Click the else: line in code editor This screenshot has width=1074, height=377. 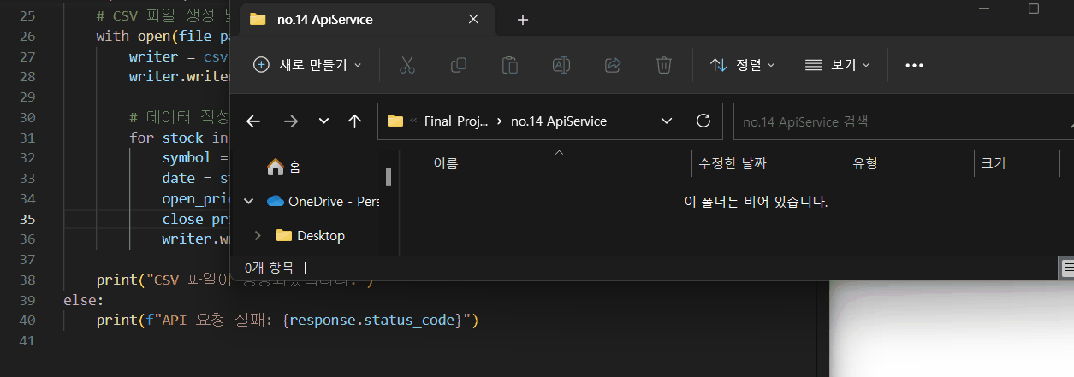83,300
